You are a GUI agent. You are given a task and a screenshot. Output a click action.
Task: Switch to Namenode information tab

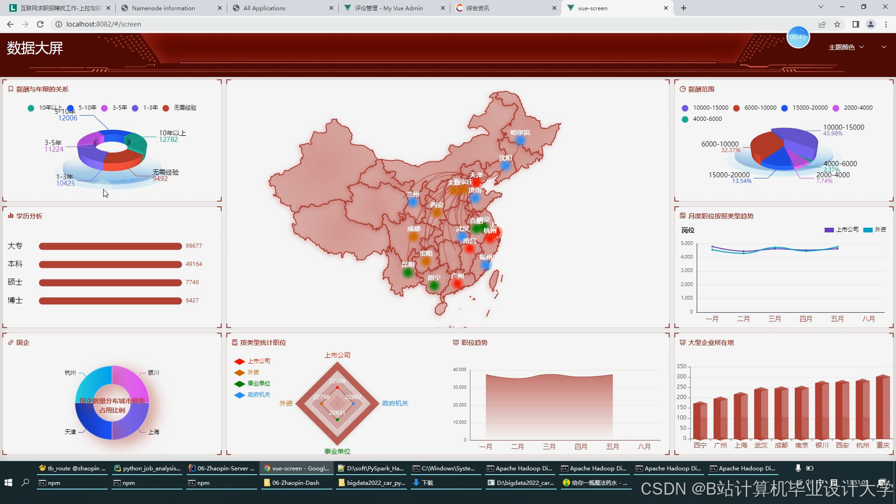(163, 8)
